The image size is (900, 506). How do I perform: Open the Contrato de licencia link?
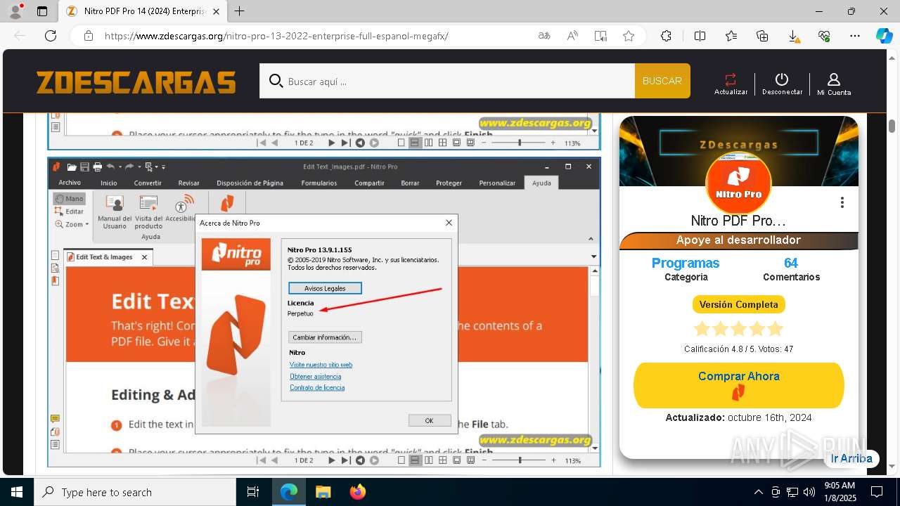point(317,388)
